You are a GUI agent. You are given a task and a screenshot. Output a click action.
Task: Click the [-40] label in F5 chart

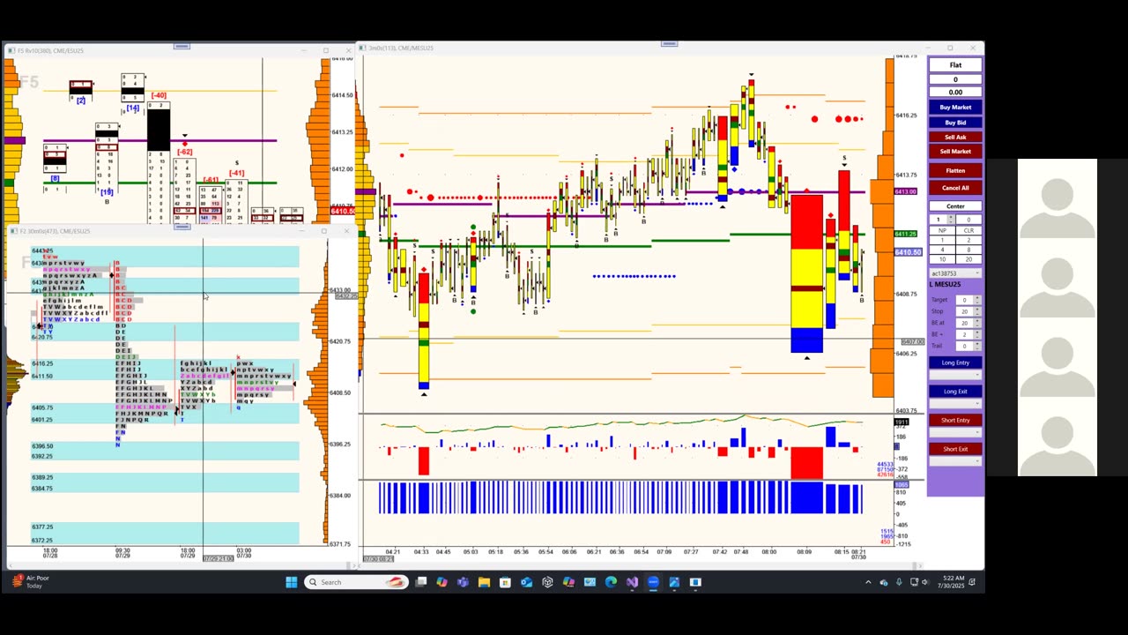click(x=159, y=95)
